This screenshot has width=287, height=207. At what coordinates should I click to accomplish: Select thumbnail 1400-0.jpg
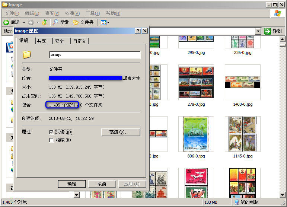pos(243,82)
